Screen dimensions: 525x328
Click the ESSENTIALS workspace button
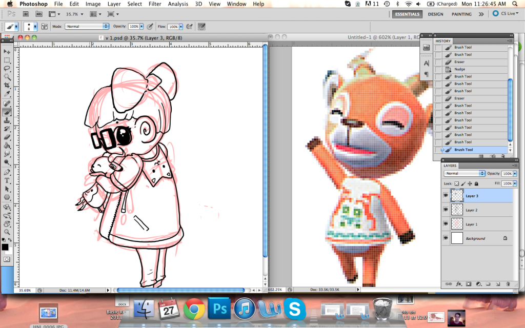(x=408, y=14)
